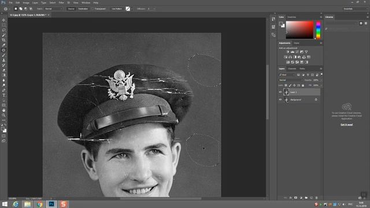Click the Use Pattern button
Viewport: 370px width, 208px height.
click(x=117, y=9)
